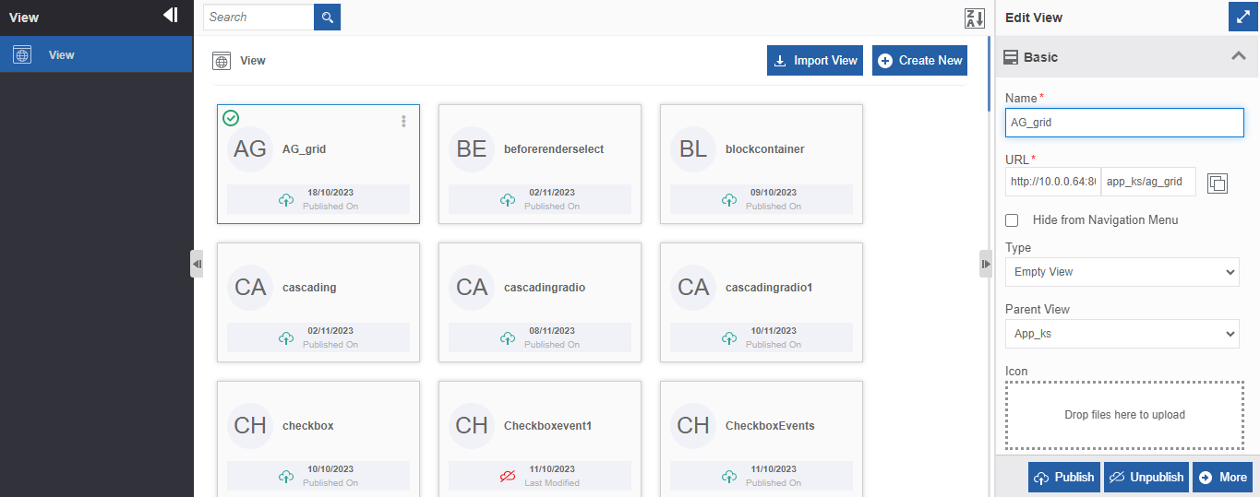This screenshot has height=497, width=1260.
Task: Toggle Z-A sort order icon
Action: (x=974, y=18)
